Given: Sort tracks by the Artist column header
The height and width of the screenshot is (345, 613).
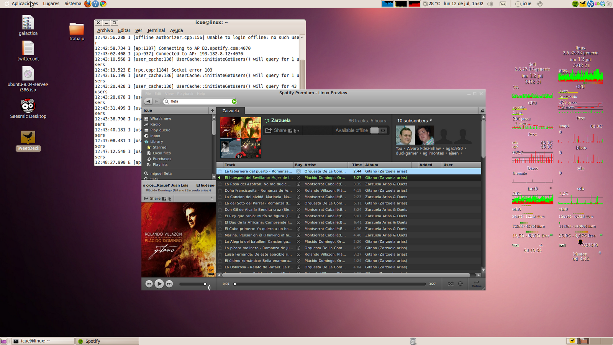Looking at the screenshot, I should click(x=326, y=165).
